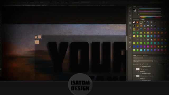Open the Actions panel play-arrow icon
The image size is (169, 95).
130,11
